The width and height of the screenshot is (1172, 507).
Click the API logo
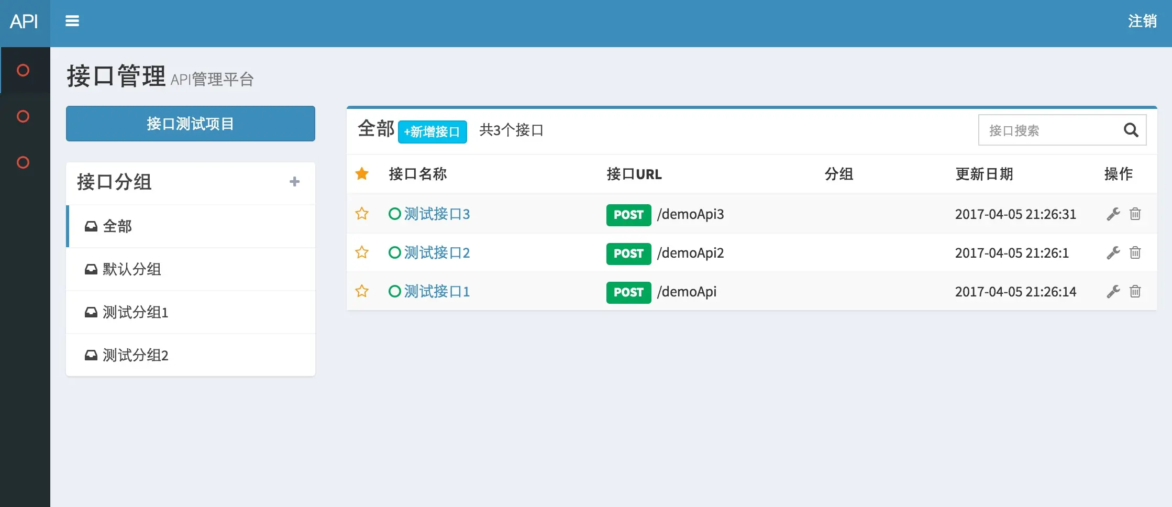point(25,22)
